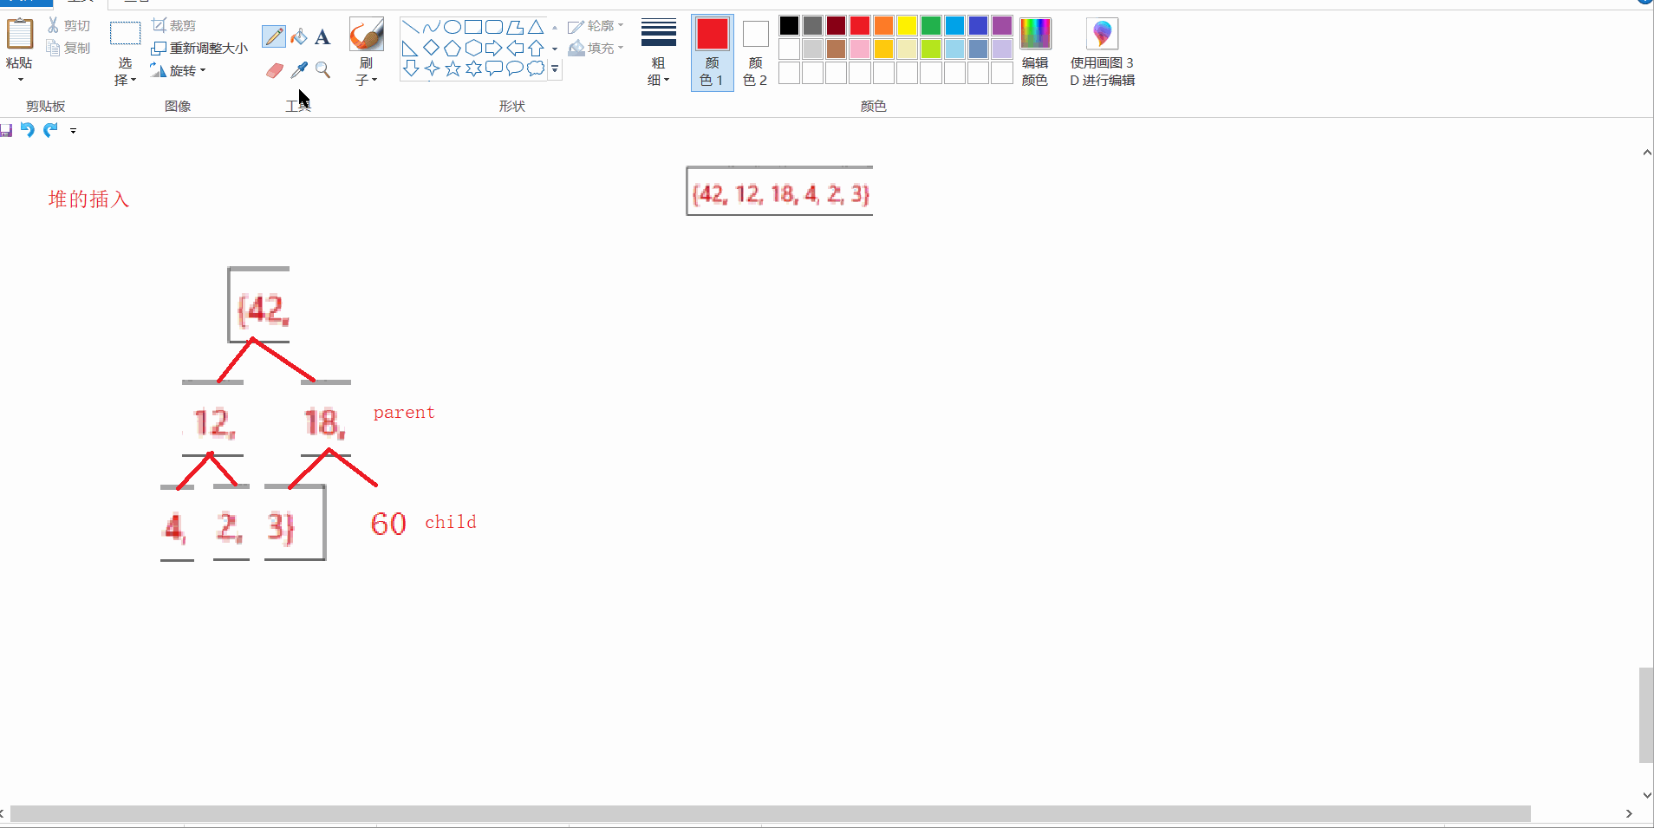Pick the Rectangle shape
Screen dimensions: 1654x828
[x=473, y=27]
